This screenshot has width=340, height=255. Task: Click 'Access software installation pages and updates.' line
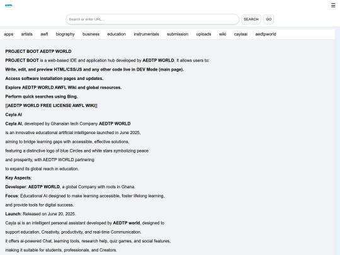[x=54, y=79]
